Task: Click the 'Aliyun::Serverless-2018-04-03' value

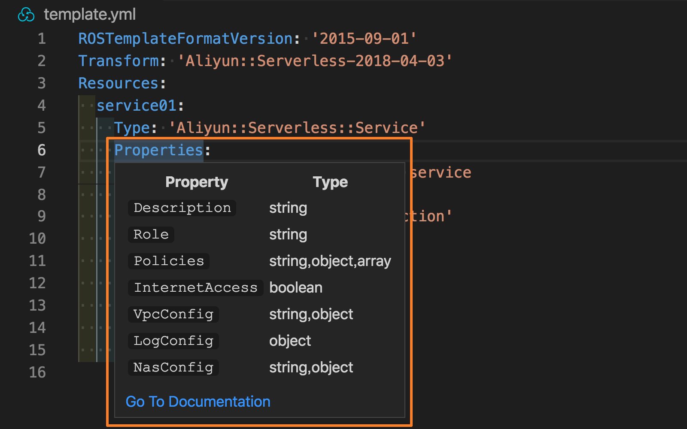Action: coord(315,61)
